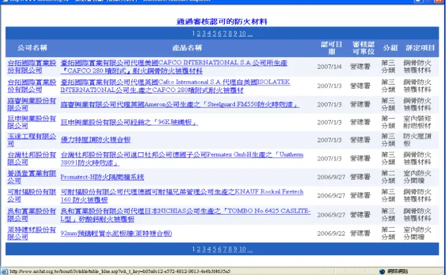Click the 產品名稱 column header
Image resolution: width=448 pixels, height=275 pixels.
pyautogui.click(x=187, y=48)
